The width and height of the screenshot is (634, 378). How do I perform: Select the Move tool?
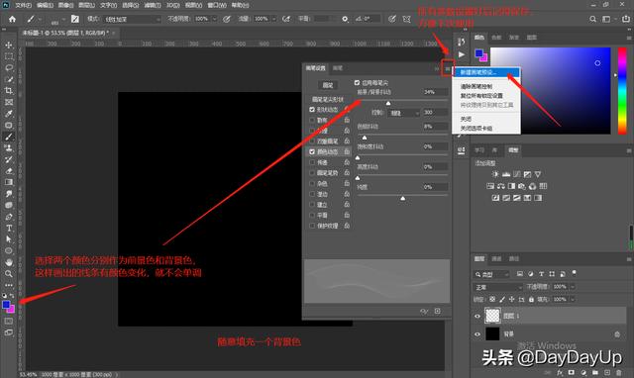[x=9, y=46]
